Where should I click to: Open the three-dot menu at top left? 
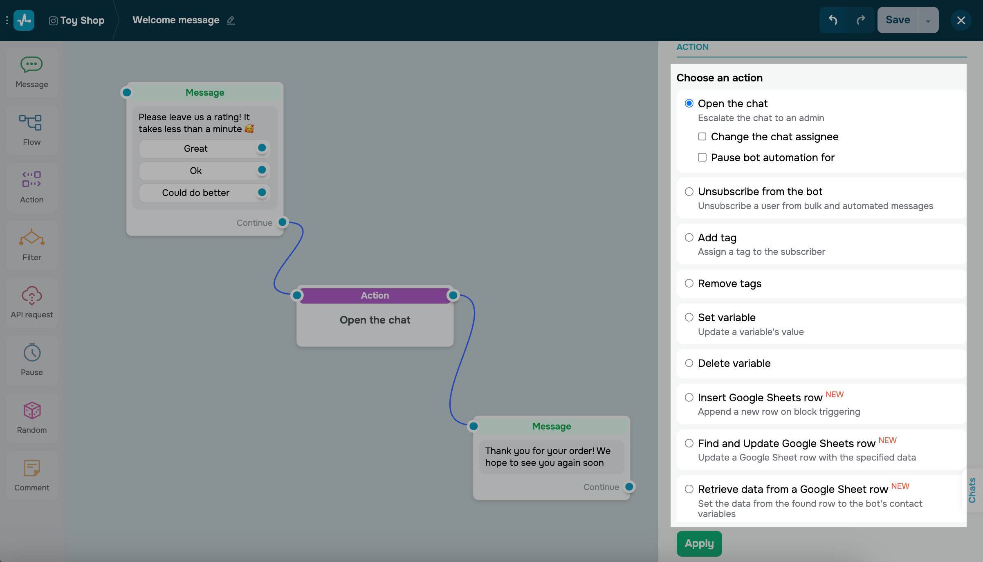pyautogui.click(x=7, y=20)
